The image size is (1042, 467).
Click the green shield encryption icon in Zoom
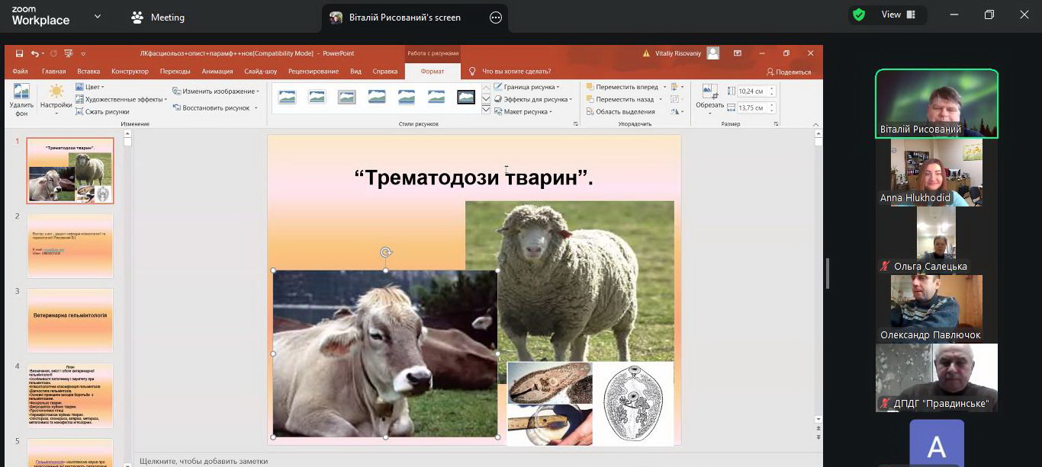(859, 14)
